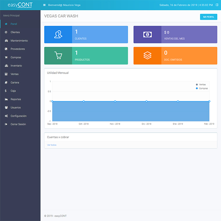This screenshot has height=221, width=221.
Task: Toggle the sidebar with the hamburger icon
Action: pos(45,5)
